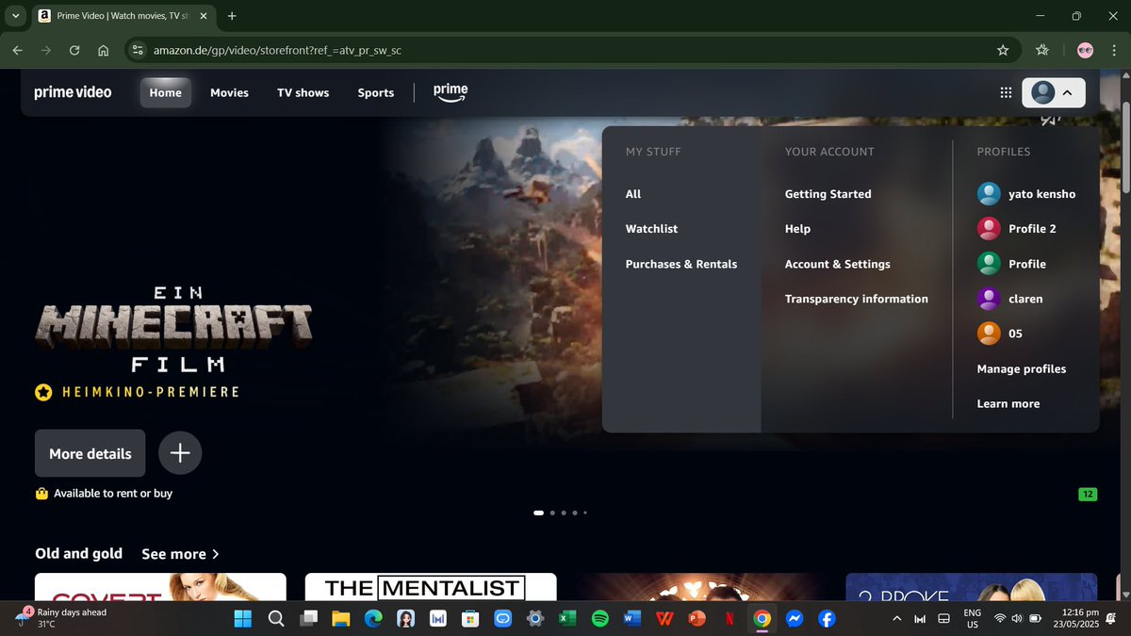The image size is (1131, 636).
Task: Open Getting Started link
Action: point(828,194)
